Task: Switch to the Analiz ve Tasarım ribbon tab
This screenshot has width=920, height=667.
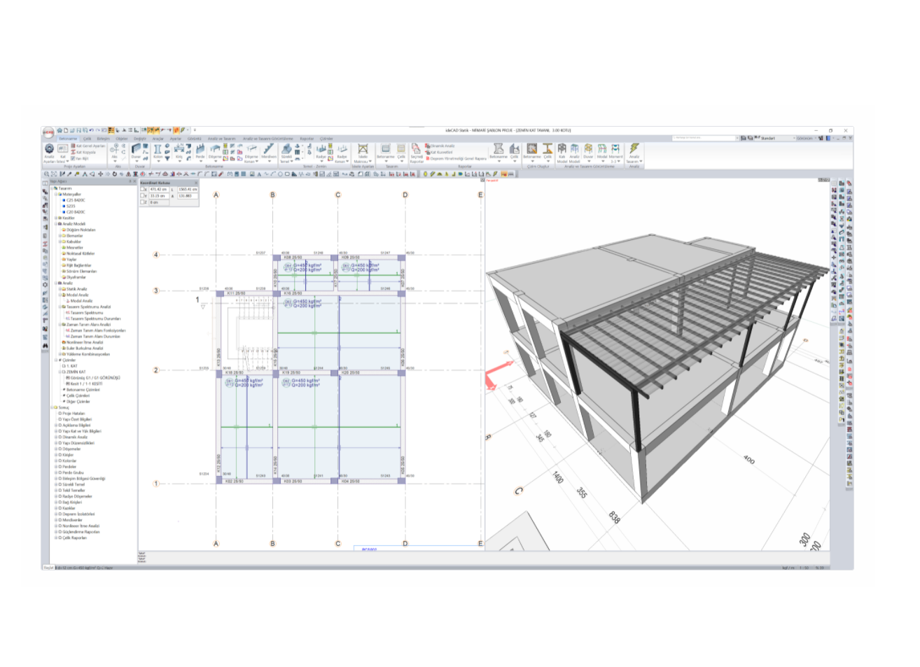Action: (222, 139)
